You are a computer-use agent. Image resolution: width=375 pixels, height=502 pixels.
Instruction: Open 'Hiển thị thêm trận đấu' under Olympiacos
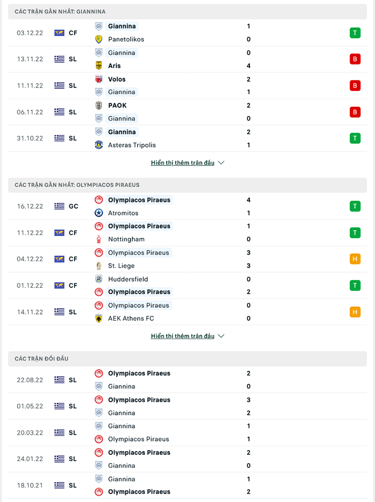(183, 336)
